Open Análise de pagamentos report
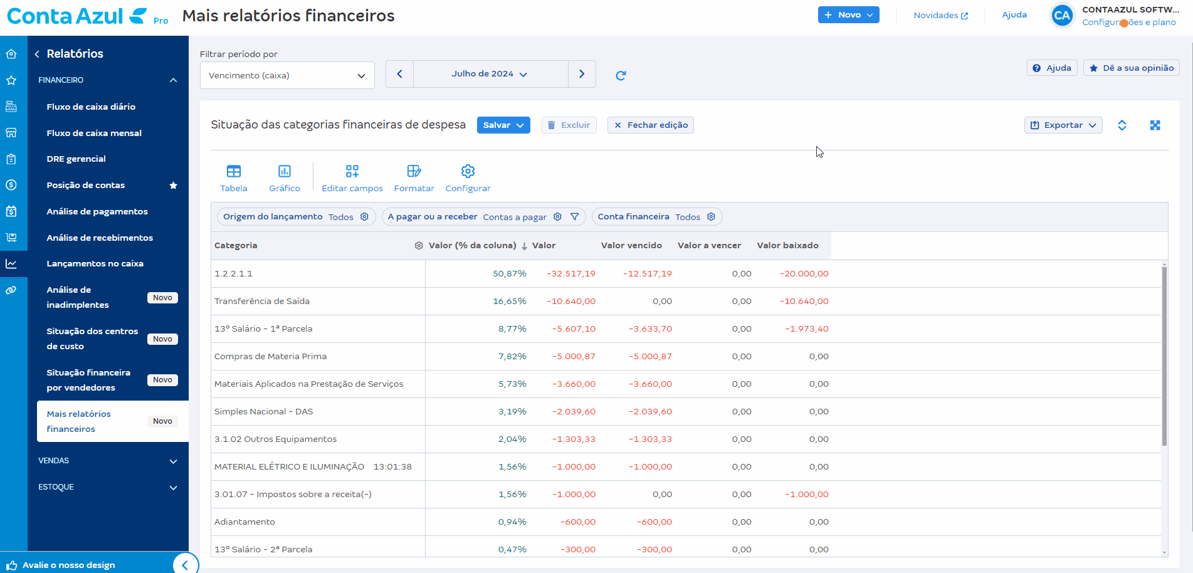1193x573 pixels. pyautogui.click(x=97, y=212)
